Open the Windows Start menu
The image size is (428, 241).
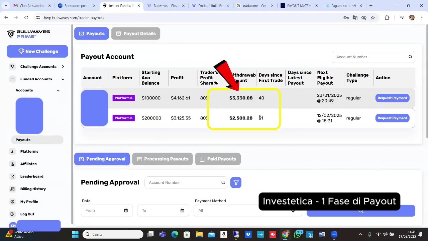click(x=75, y=234)
